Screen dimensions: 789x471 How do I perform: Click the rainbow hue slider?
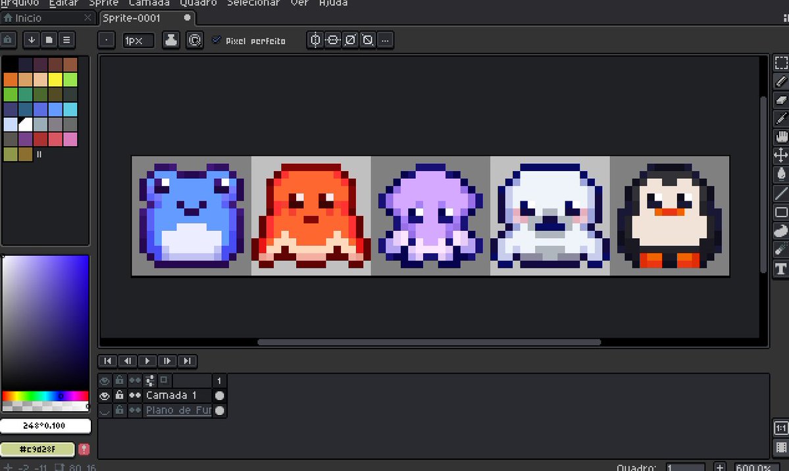tap(45, 396)
